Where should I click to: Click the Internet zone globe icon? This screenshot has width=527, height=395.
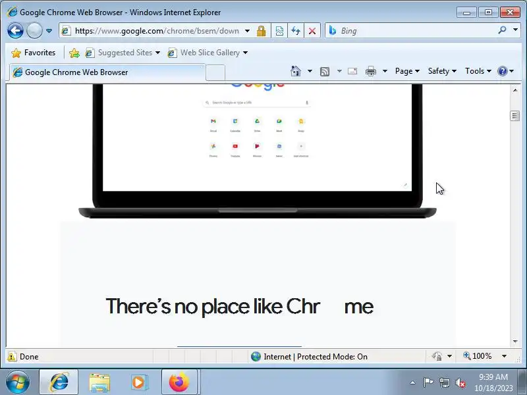coord(256,357)
